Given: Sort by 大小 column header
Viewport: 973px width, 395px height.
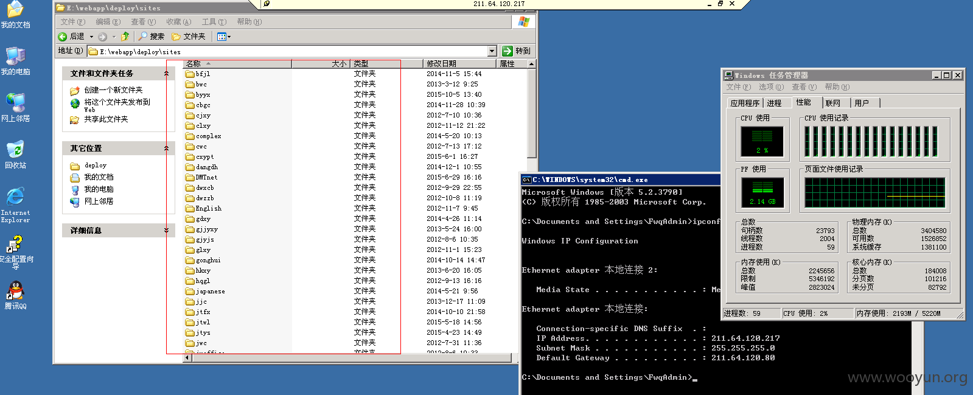Looking at the screenshot, I should click(x=321, y=63).
